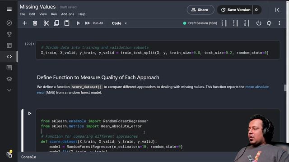Screen dimensions: 289x162
Task: Run the current cell from toolbar
Action: point(78,23)
